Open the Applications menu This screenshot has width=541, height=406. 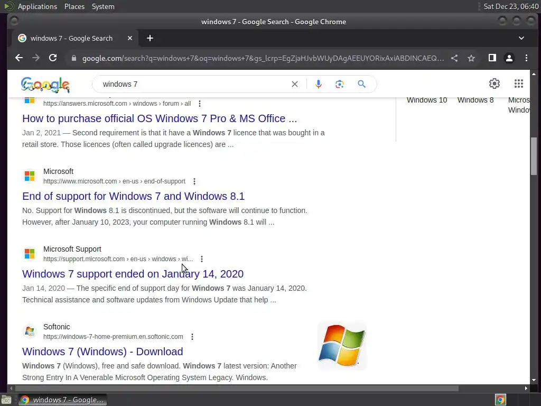(38, 6)
